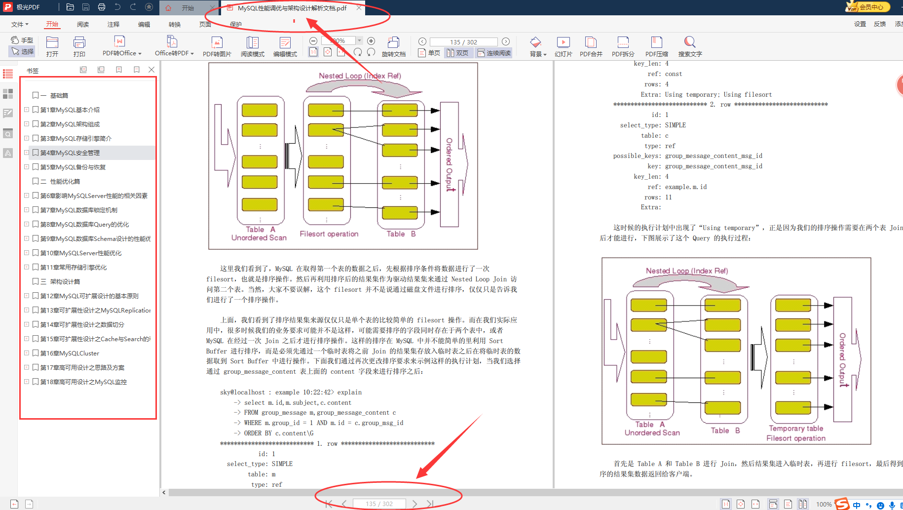
Task: Switch to 阅读模式 reading mode
Action: [252, 46]
